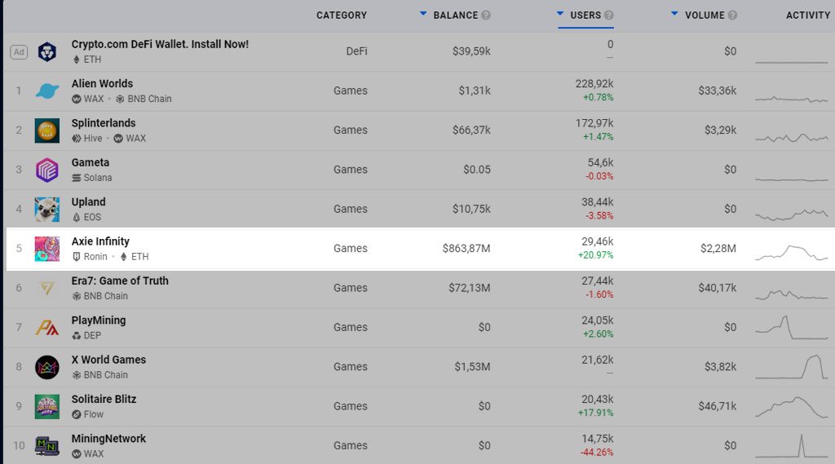This screenshot has width=835, height=464.
Task: Open the Solitaire Blitz link
Action: click(104, 399)
